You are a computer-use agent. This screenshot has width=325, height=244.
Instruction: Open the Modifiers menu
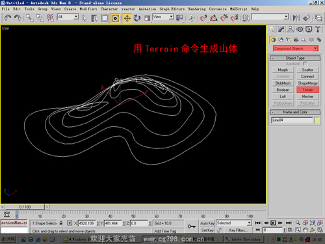click(88, 9)
